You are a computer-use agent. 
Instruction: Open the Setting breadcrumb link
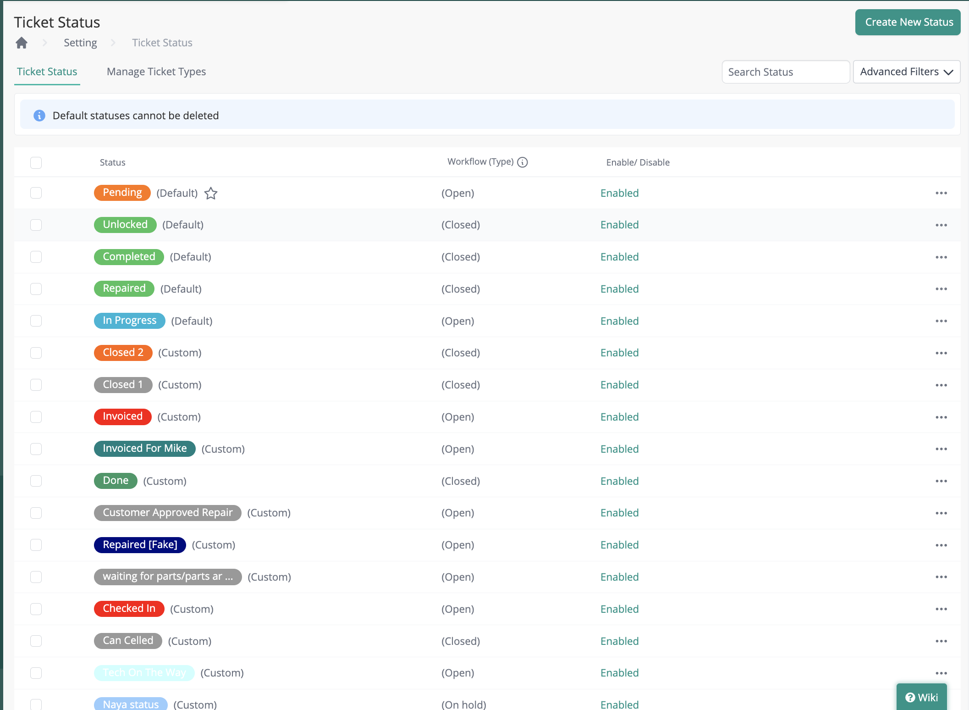tap(80, 43)
